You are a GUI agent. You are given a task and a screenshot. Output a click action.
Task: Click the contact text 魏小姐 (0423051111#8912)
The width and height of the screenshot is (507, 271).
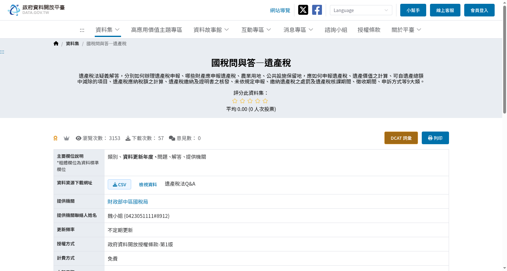click(138, 216)
